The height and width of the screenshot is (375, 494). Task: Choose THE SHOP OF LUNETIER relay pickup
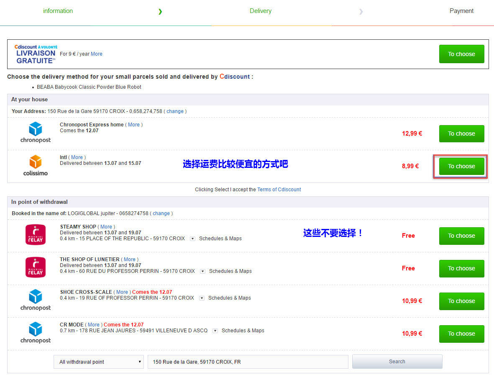coord(461,269)
